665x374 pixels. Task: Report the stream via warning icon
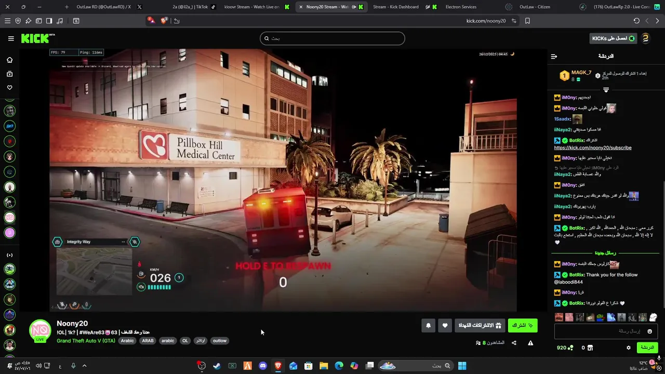pyautogui.click(x=530, y=343)
